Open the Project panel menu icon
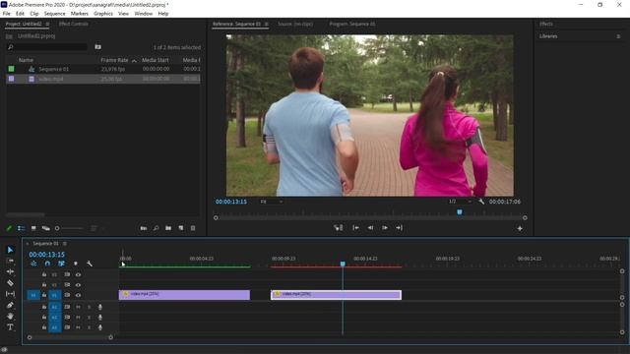This screenshot has width=630, height=354. click(47, 24)
